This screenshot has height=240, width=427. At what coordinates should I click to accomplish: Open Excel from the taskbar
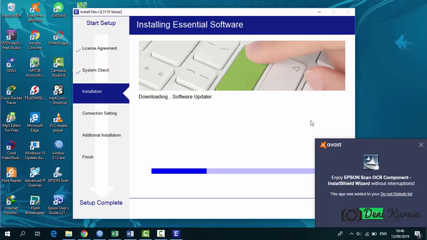pos(115,234)
